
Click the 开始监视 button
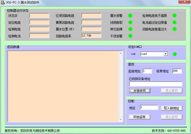click(x=139, y=117)
